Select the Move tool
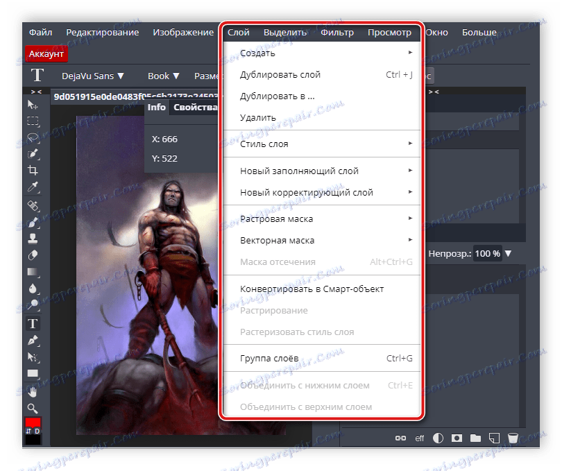The image size is (562, 471). pyautogui.click(x=33, y=105)
